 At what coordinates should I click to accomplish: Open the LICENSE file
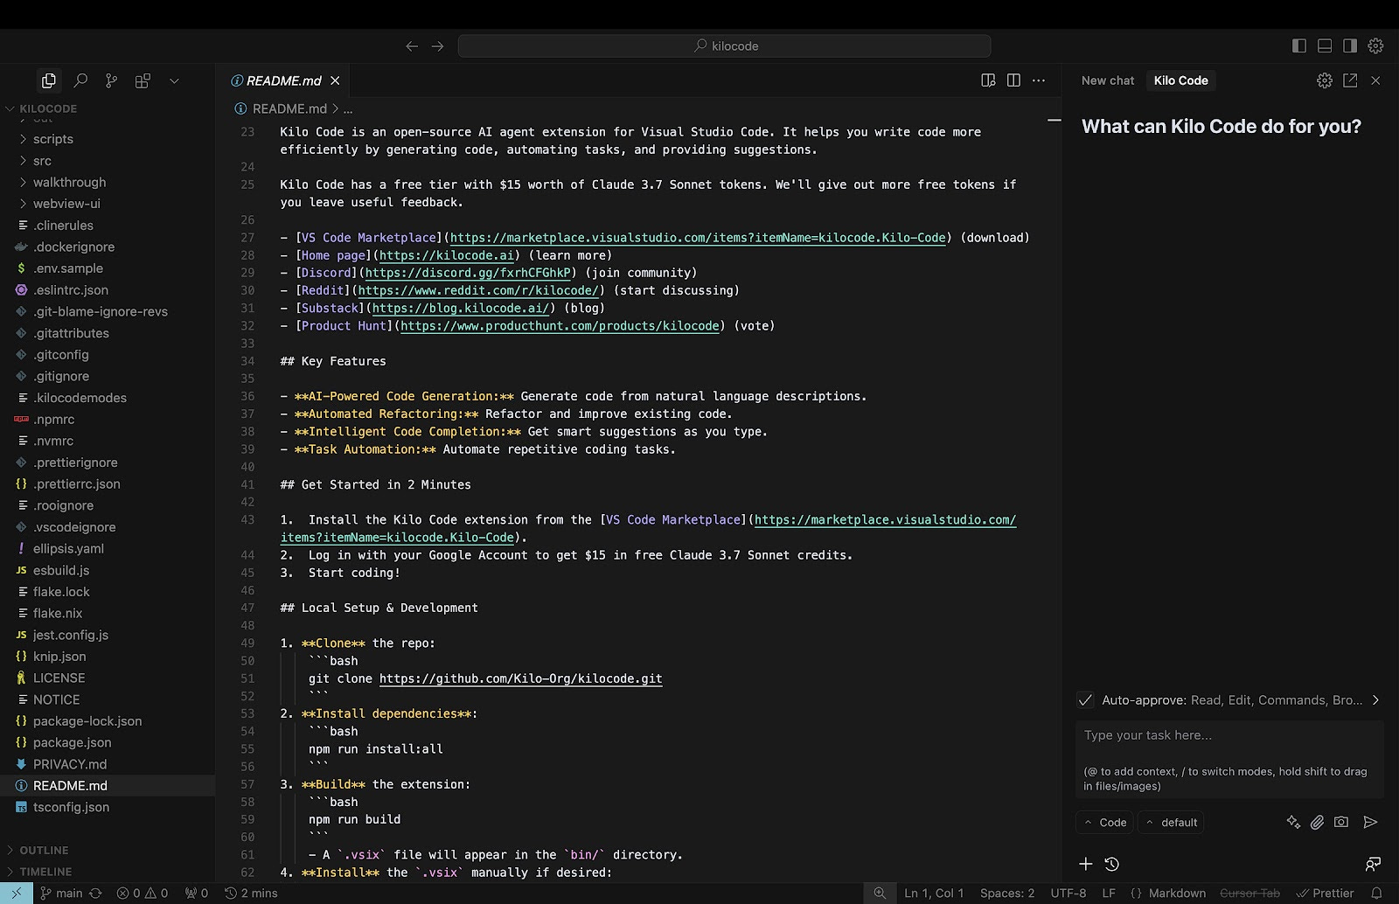point(108,678)
